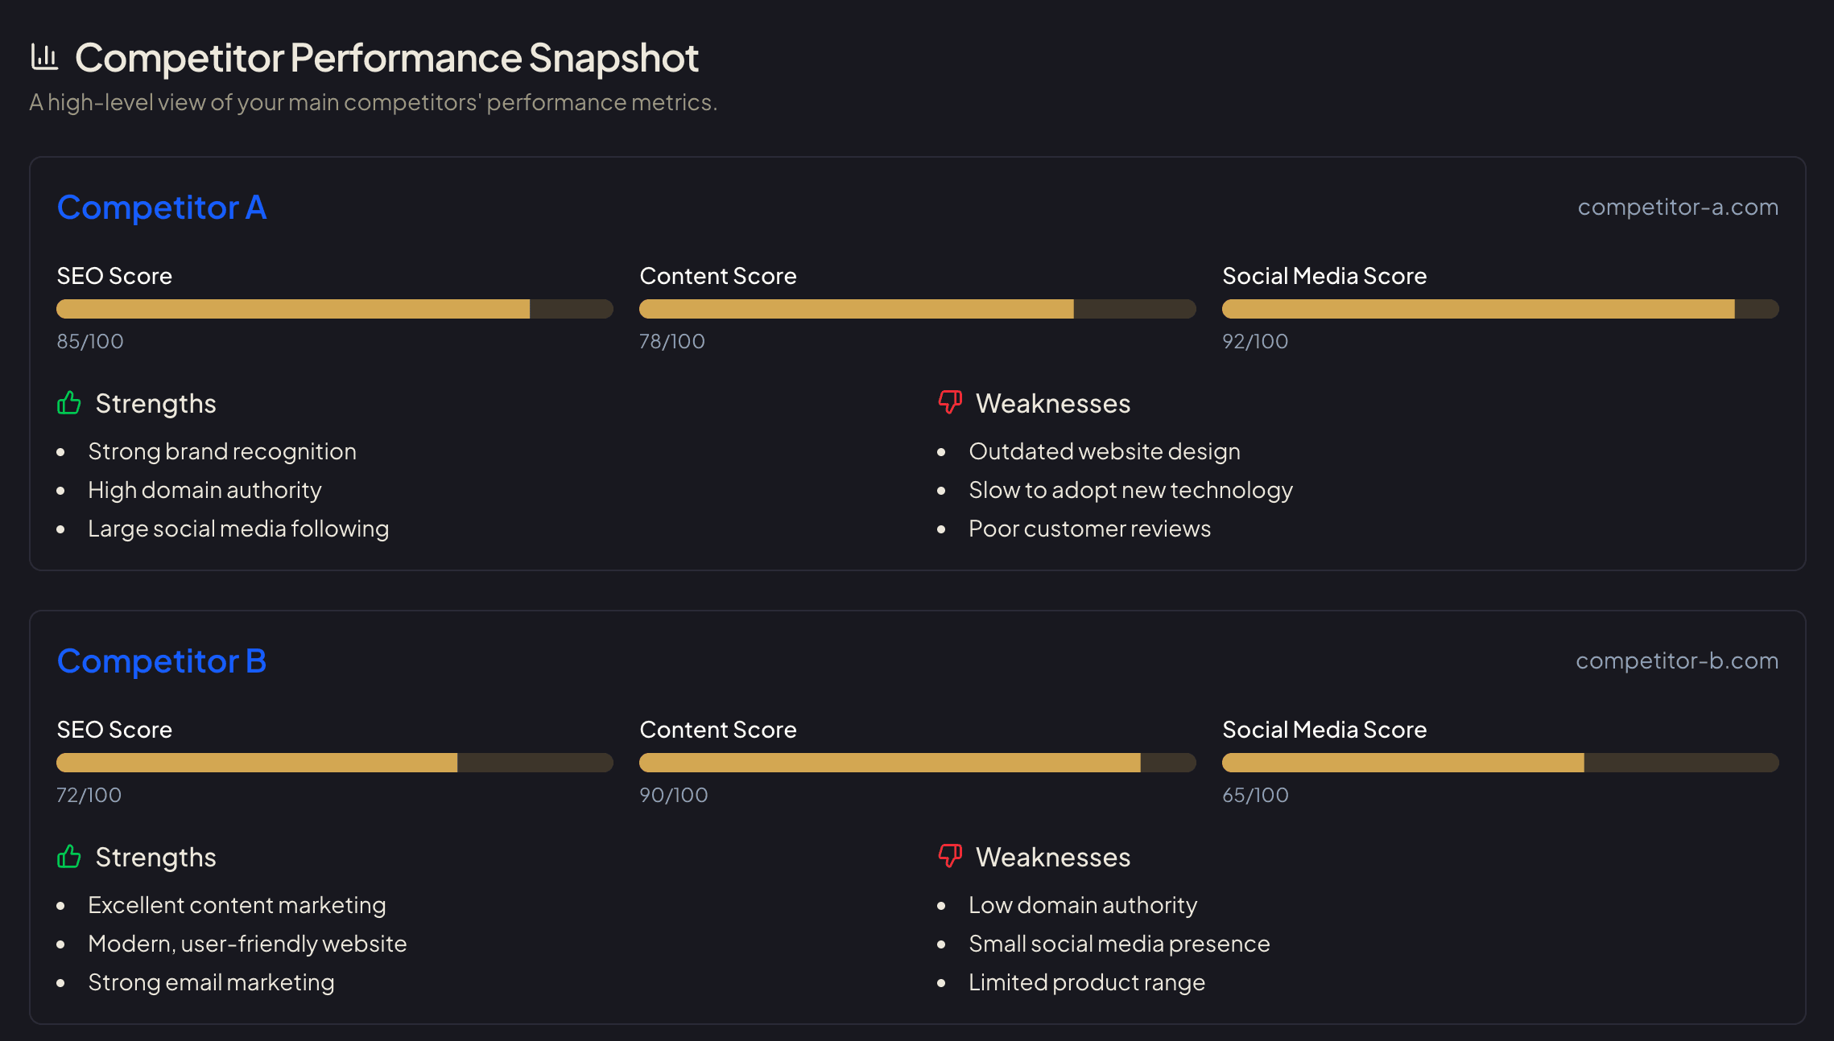
Task: Select the 'Poor customer reviews' weakness item
Action: click(1089, 529)
